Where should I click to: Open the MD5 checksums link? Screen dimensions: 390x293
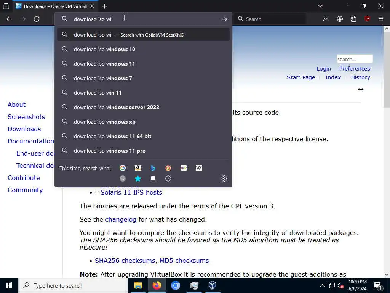[x=184, y=260]
